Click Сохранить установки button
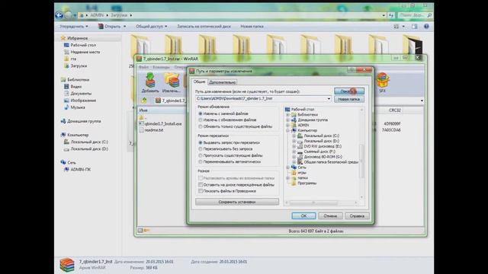Screen dimensions: 488x274 point(237,202)
